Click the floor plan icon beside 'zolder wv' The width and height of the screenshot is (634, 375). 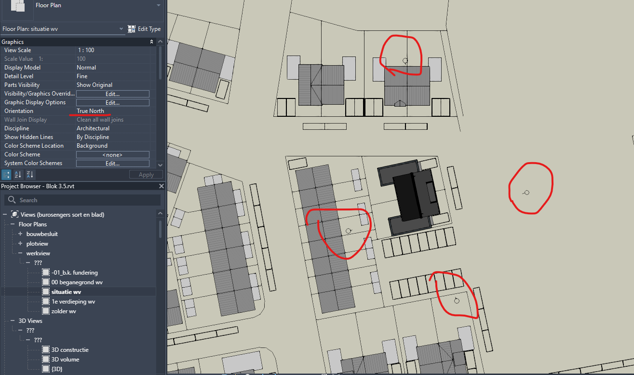45,311
